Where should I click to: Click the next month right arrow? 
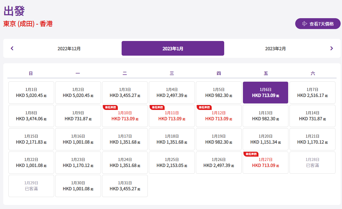(331, 48)
